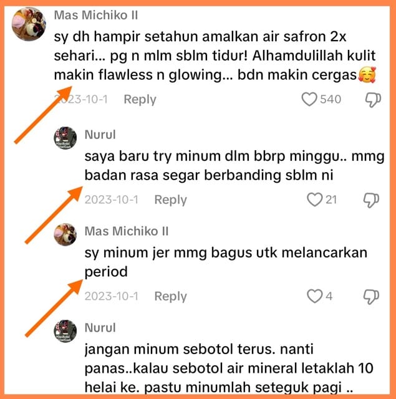Open Mas Michiko II username on top comment
The height and width of the screenshot is (399, 396).
tap(96, 15)
